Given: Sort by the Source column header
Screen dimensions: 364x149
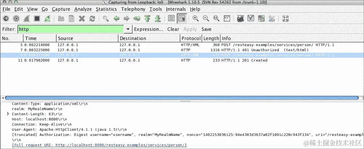Looking at the screenshot, I should tap(87, 38).
